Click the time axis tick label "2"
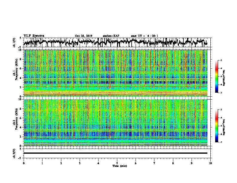Viewport: 237px width, 183px height. [61, 163]
